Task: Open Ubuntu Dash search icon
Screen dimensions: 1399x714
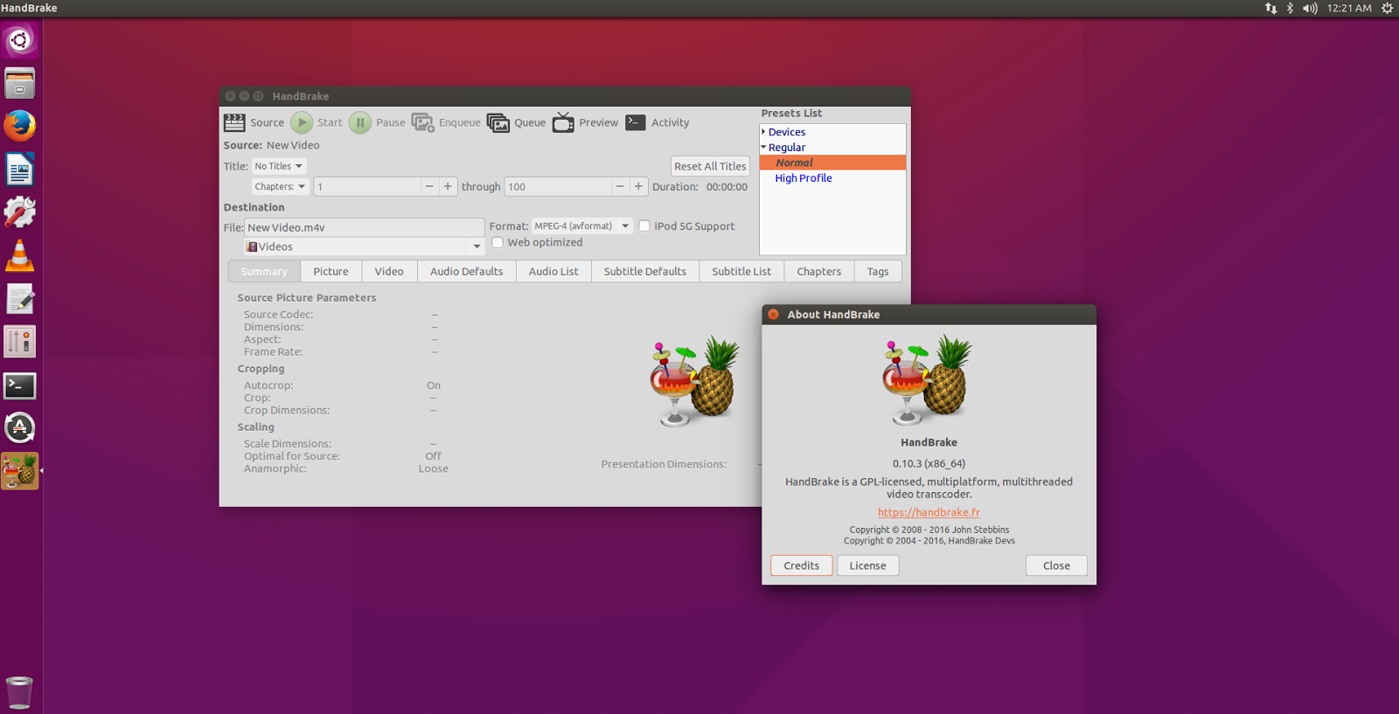Action: (19, 40)
